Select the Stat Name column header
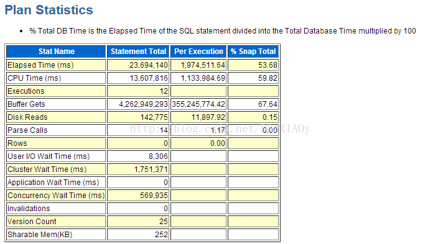Viewport: 428px width, 244px height. [x=56, y=52]
